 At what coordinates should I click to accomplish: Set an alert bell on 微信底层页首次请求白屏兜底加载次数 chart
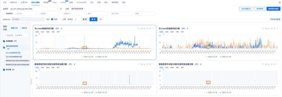coord(150,64)
